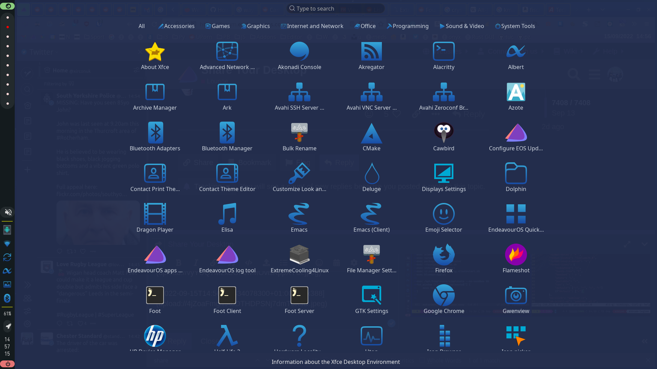Launch About Xfce application

click(155, 56)
